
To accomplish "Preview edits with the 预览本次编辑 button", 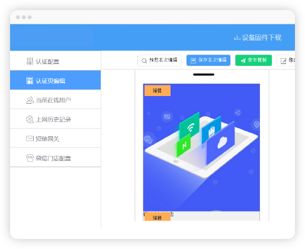I will coord(159,60).
